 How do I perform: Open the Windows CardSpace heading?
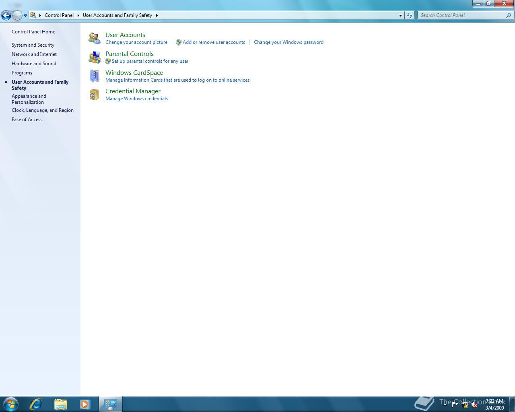(x=134, y=73)
